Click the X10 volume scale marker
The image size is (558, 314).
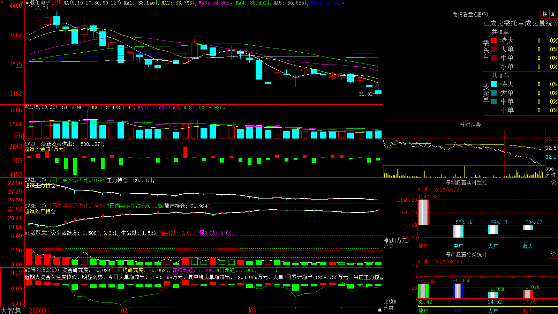click(18, 136)
